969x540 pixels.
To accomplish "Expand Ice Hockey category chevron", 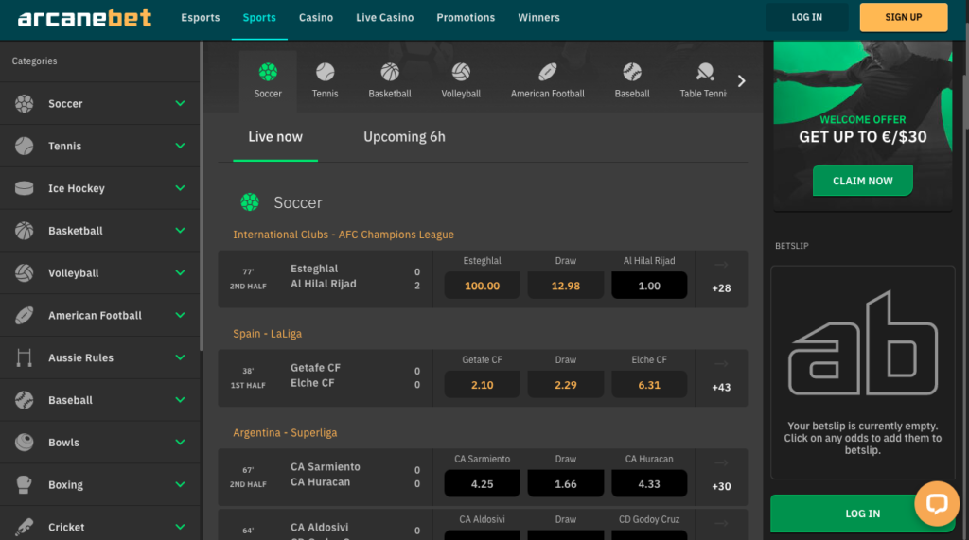I will (180, 188).
